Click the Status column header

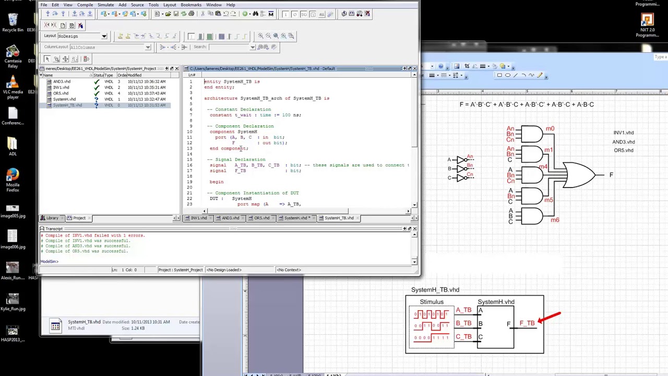point(98,75)
